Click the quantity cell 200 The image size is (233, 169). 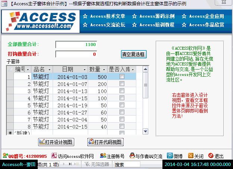[x=97, y=84]
